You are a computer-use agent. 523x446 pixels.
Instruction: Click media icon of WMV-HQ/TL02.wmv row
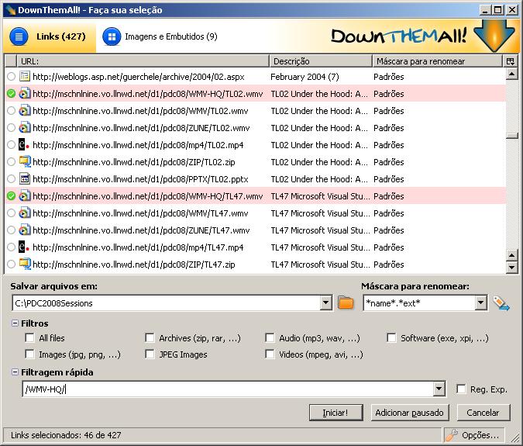[24, 94]
